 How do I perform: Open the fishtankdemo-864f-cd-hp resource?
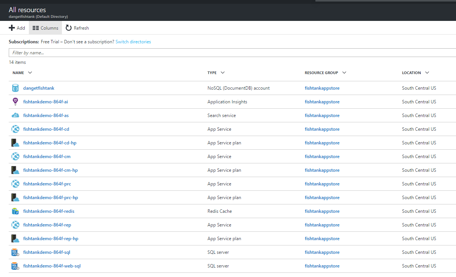pyautogui.click(x=50, y=143)
